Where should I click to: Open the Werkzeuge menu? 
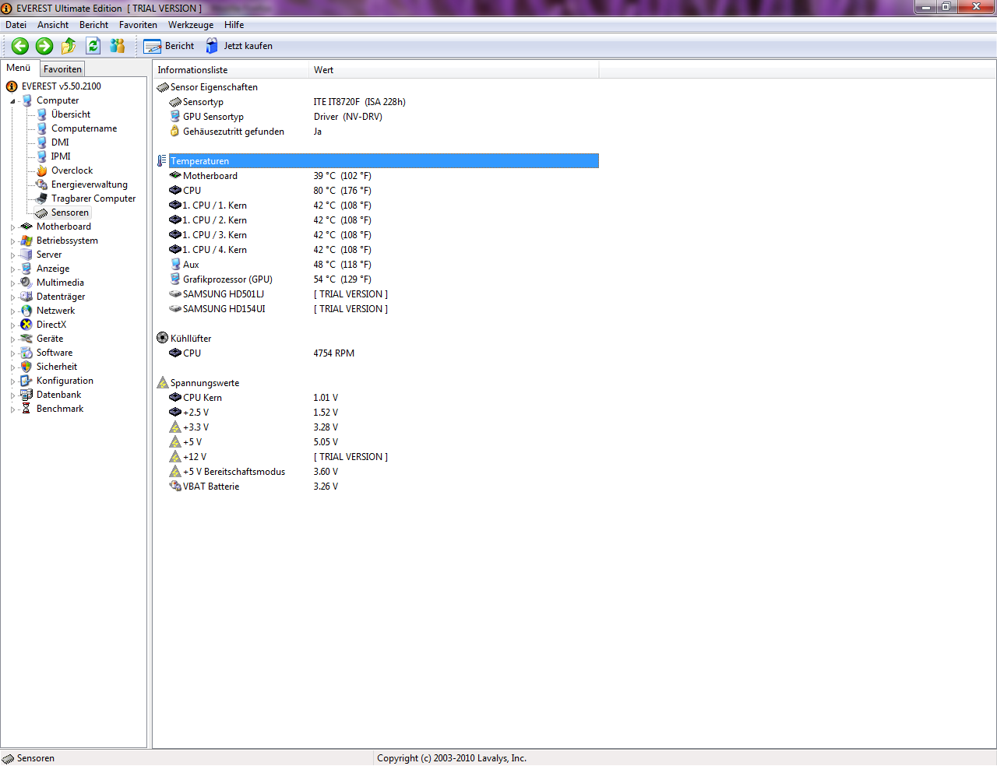[191, 25]
